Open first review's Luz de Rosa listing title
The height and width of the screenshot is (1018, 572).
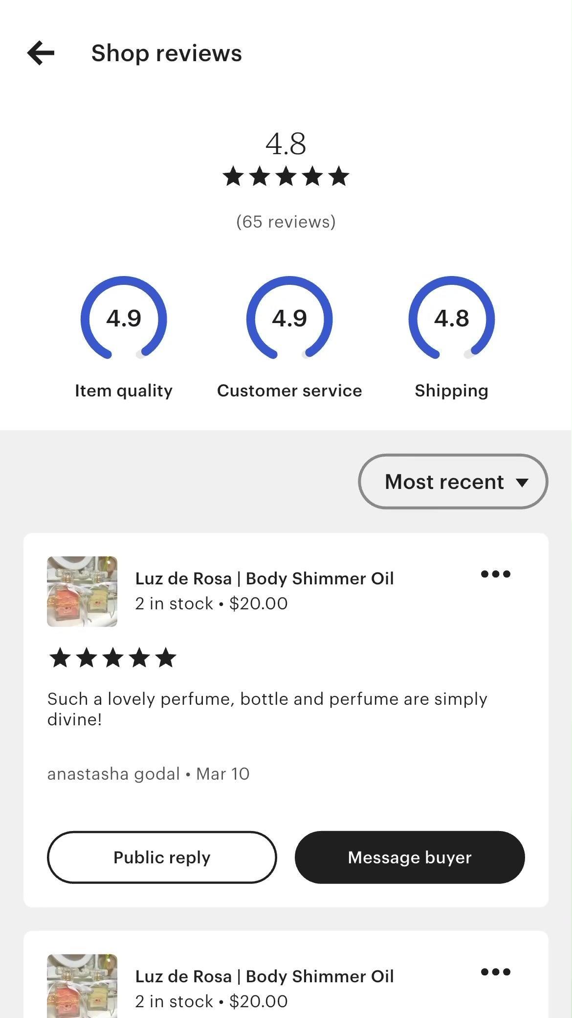(264, 578)
